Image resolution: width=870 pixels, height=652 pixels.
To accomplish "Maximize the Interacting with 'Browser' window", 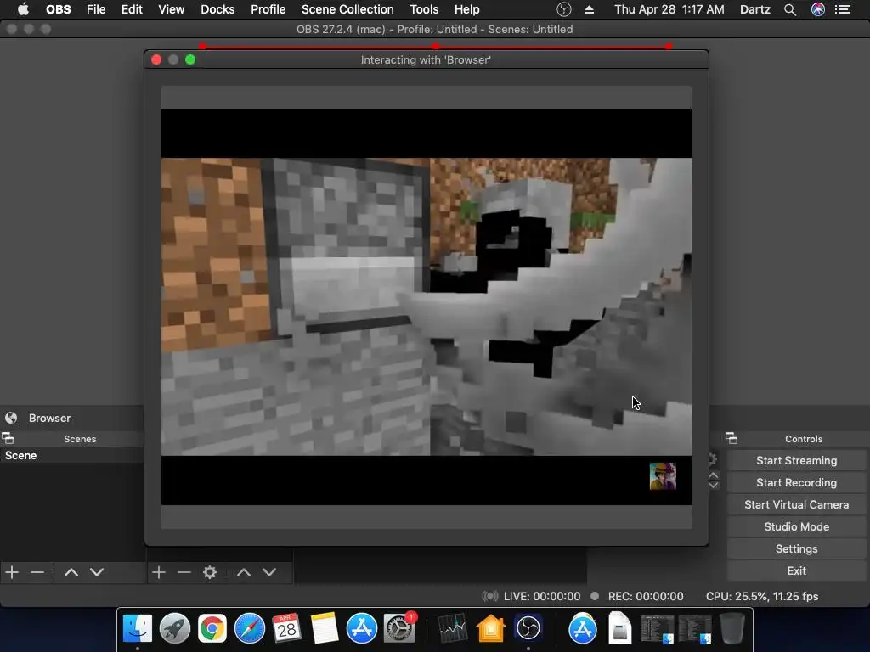I will click(x=190, y=59).
